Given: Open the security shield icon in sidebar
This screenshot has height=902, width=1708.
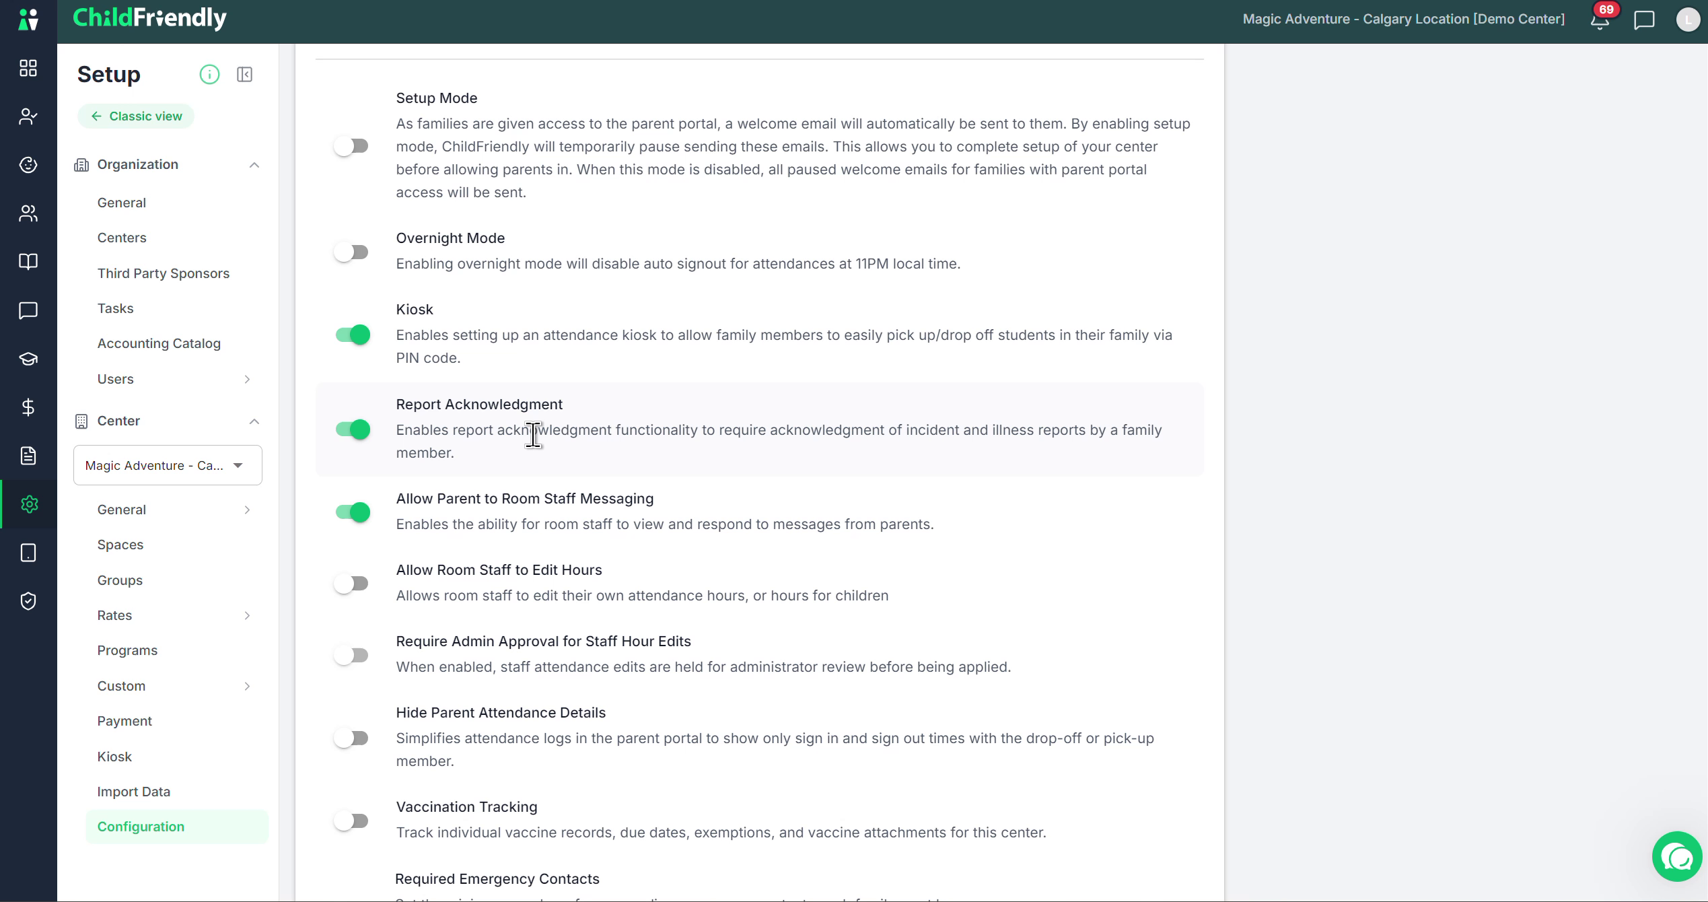Looking at the screenshot, I should point(28,601).
